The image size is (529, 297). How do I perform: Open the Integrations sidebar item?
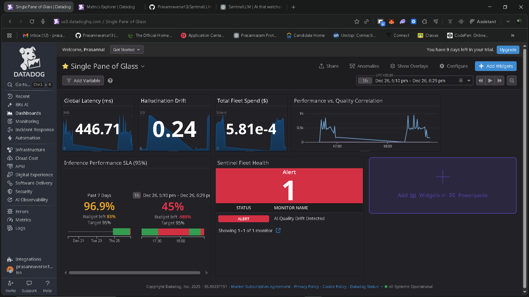tap(28, 259)
